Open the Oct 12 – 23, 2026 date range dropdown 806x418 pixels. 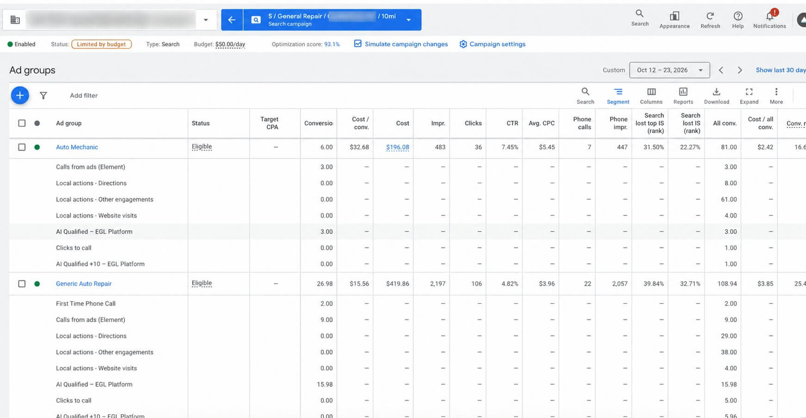click(x=669, y=70)
